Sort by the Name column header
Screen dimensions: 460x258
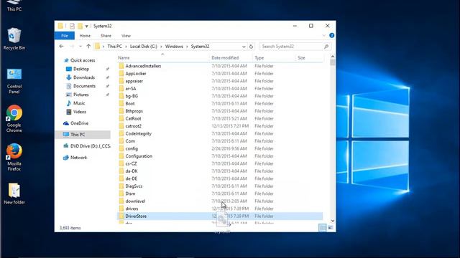[x=124, y=58]
